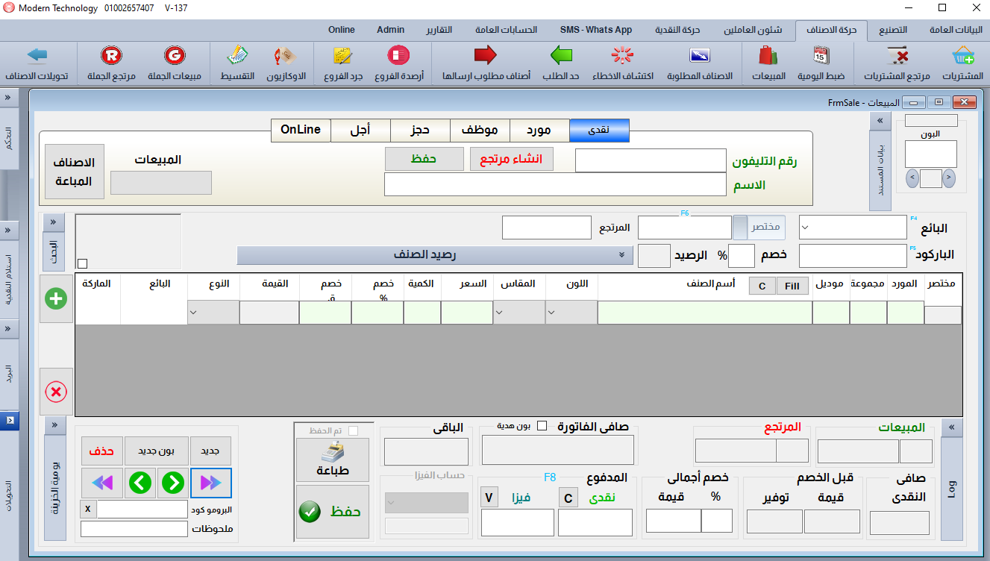Open the اللون color dropdown in grid
This screenshot has height=561, width=990.
click(x=571, y=313)
